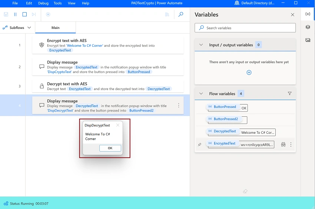315x209 pixels.
Task: Select the Encrypt text with AES action
Action: pyautogui.click(x=108, y=45)
